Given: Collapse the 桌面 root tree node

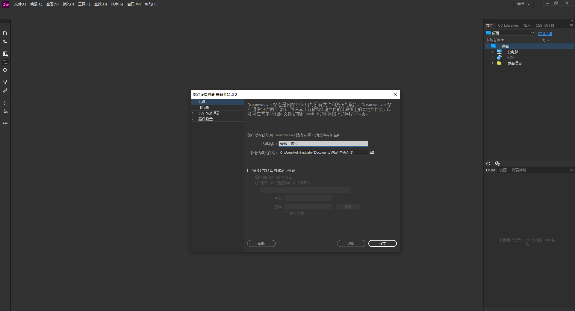Looking at the screenshot, I should click(487, 46).
